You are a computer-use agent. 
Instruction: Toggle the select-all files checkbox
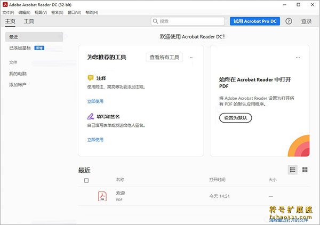[x=86, y=180]
